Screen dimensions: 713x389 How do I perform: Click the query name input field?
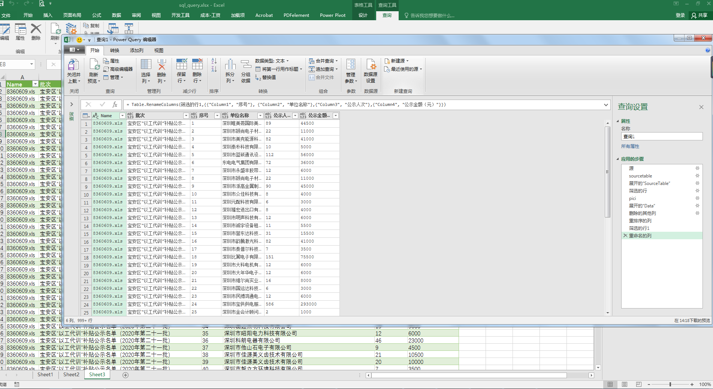[x=662, y=136]
